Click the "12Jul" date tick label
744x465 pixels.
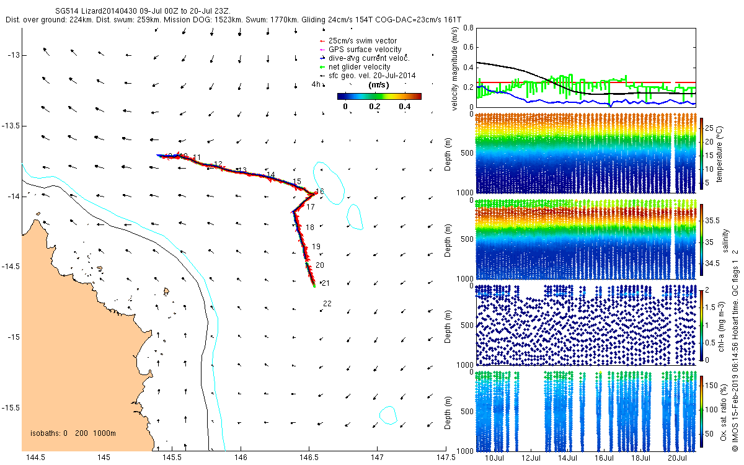tap(531, 458)
